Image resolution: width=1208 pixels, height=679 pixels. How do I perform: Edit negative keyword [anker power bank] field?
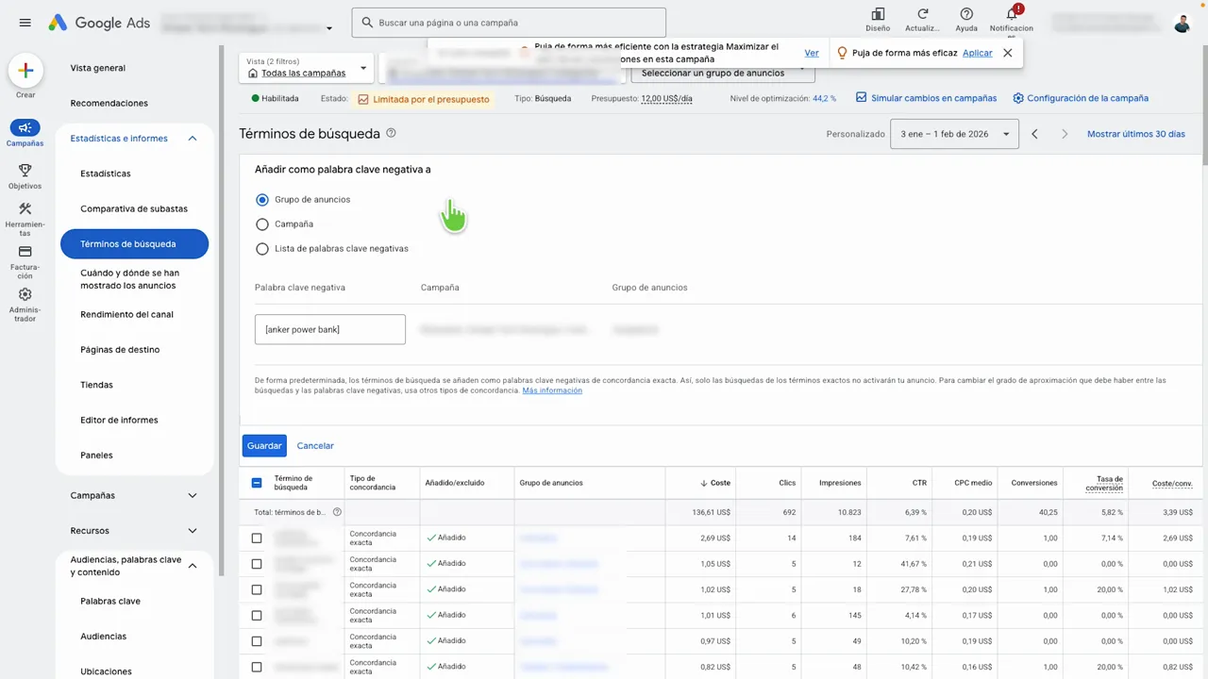[330, 329]
